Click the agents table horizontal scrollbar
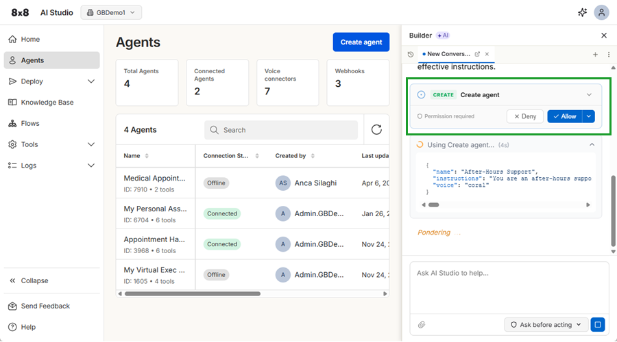 [193, 293]
